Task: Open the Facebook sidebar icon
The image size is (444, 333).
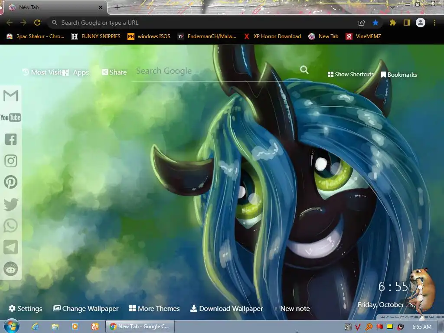Action: tap(11, 139)
